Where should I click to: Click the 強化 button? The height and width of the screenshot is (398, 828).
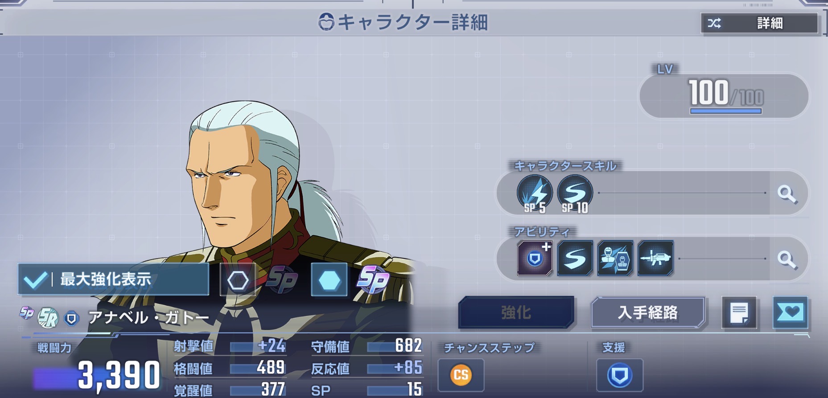pyautogui.click(x=516, y=312)
